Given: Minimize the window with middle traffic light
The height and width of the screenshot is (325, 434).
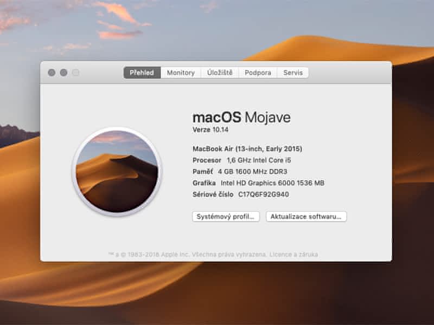Looking at the screenshot, I should [63, 73].
